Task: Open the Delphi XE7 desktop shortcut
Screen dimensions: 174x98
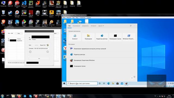Action: [10, 4]
